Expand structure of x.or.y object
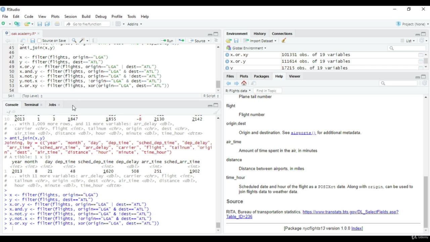This screenshot has width=430, height=242. coord(227,62)
